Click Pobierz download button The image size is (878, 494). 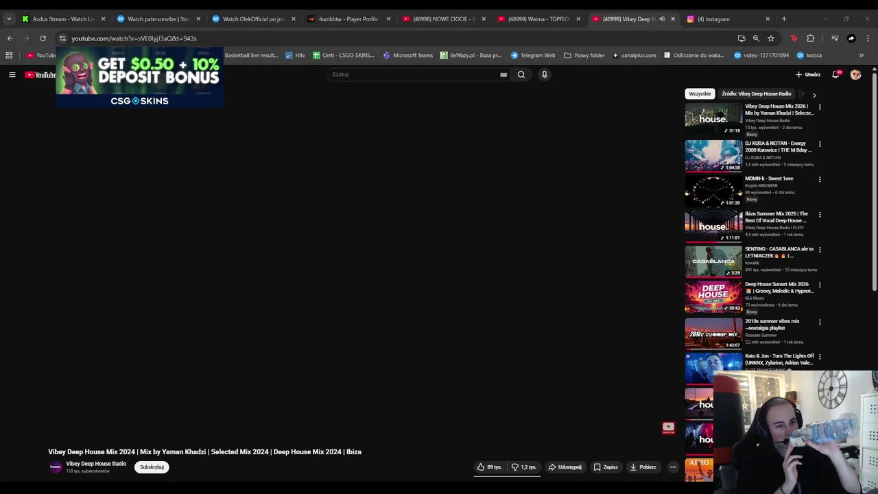(x=643, y=467)
